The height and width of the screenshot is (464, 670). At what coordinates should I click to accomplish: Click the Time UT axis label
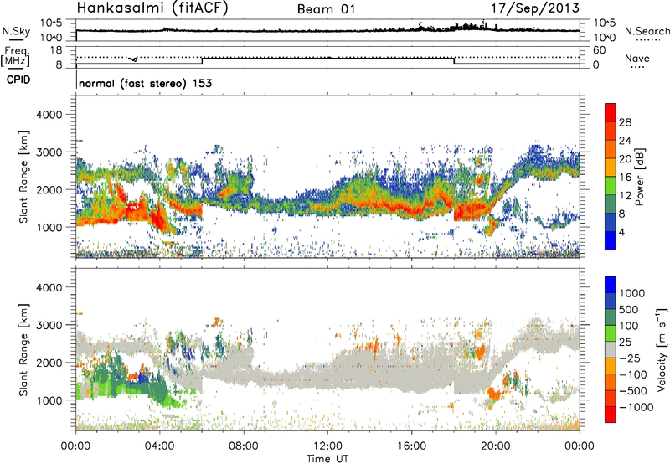pos(327,458)
